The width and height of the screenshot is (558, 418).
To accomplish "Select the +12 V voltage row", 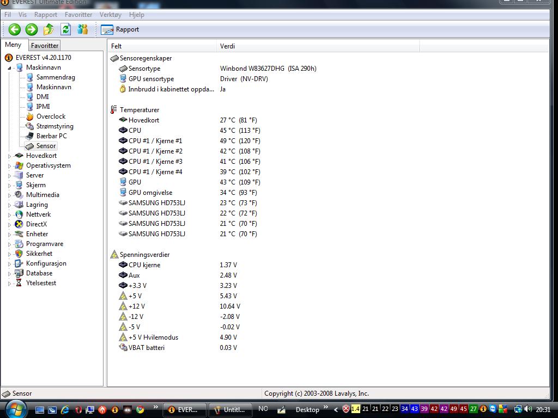I will [179, 306].
